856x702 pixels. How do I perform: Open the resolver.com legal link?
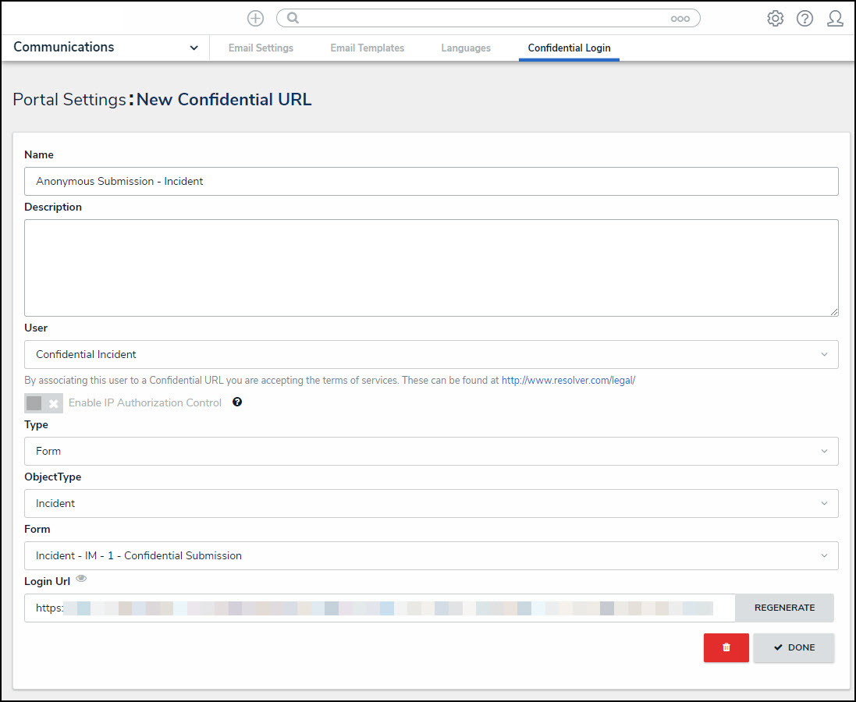pyautogui.click(x=568, y=381)
